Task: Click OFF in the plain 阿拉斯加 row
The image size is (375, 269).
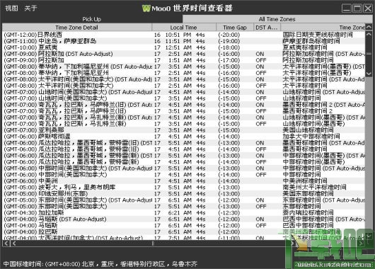Action: [x=260, y=60]
